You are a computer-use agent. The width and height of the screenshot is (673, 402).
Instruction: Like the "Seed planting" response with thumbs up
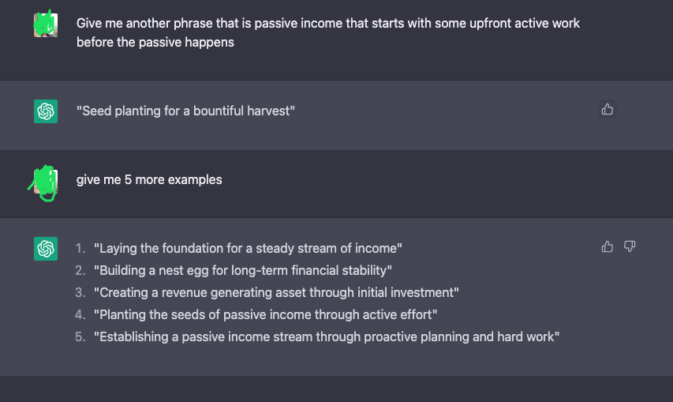(x=607, y=110)
